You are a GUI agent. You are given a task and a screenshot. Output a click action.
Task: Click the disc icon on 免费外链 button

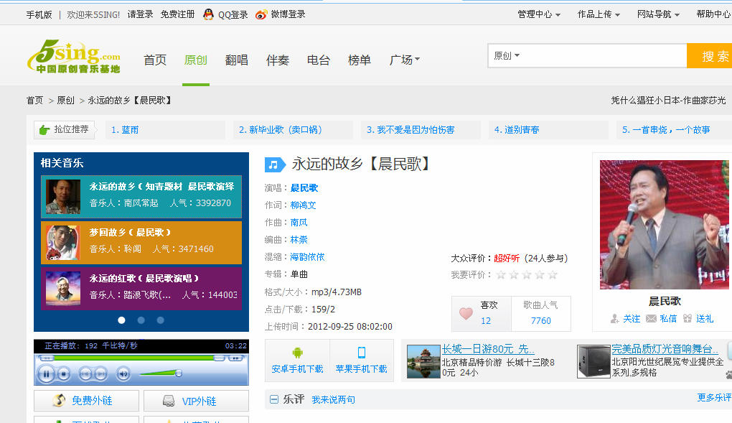click(x=59, y=400)
